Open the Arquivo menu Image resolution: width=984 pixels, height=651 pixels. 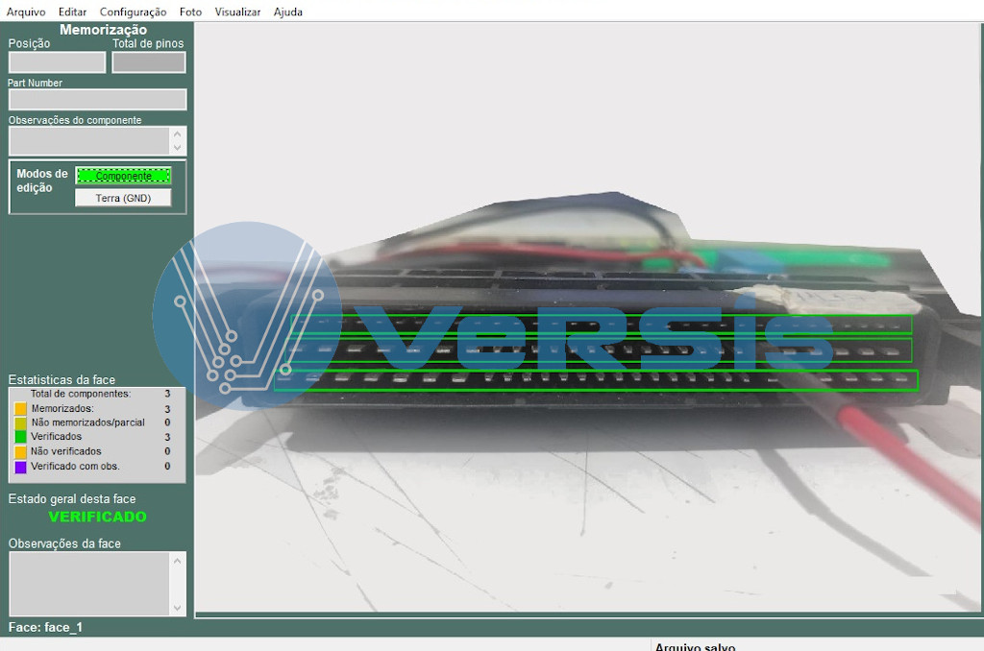(26, 12)
